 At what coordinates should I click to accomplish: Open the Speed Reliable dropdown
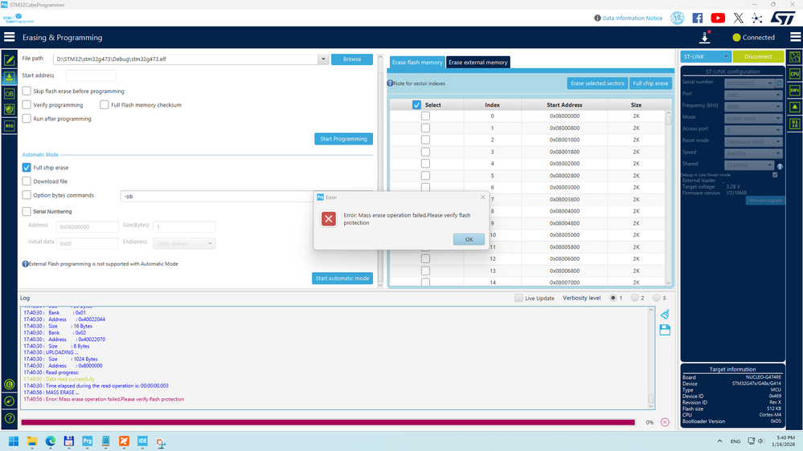tap(753, 153)
